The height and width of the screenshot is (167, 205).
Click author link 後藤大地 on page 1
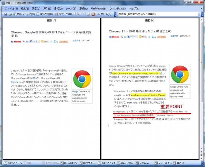tap(76, 41)
